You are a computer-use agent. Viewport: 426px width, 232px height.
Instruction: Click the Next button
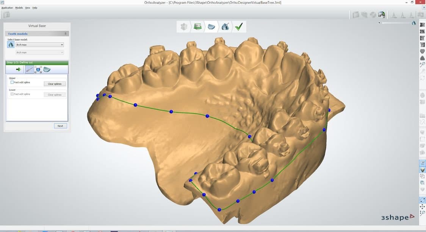60,126
